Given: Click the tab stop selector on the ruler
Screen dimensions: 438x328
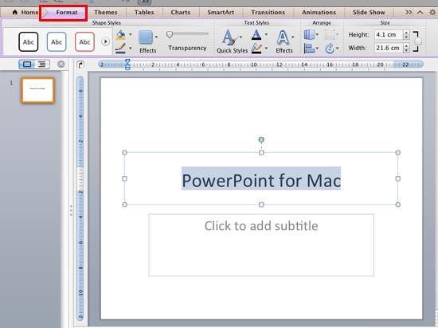Looking at the screenshot, I should [x=80, y=64].
